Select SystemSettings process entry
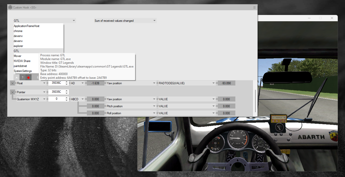The width and height of the screenshot is (345, 177). click(23, 71)
